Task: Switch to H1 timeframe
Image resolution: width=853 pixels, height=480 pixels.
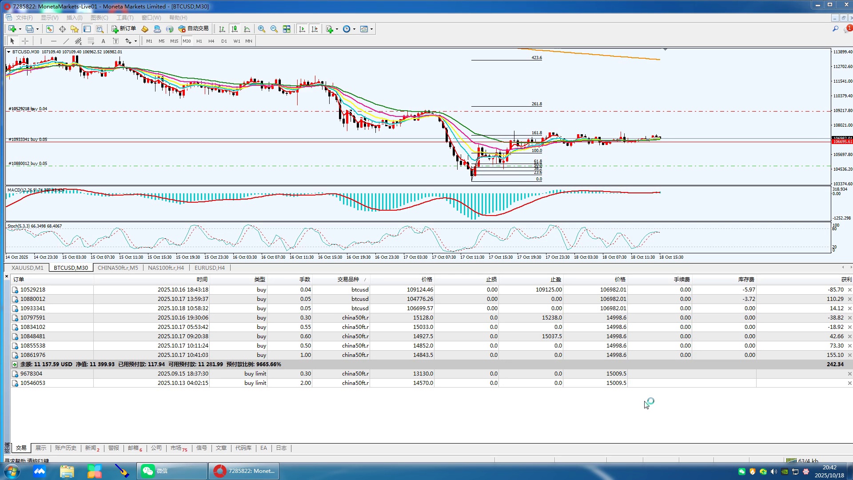Action: point(199,41)
